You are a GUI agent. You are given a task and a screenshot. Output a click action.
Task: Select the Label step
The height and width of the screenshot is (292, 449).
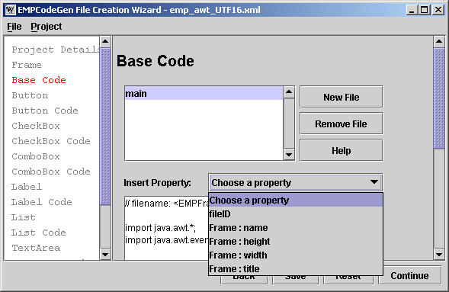pyautogui.click(x=27, y=187)
